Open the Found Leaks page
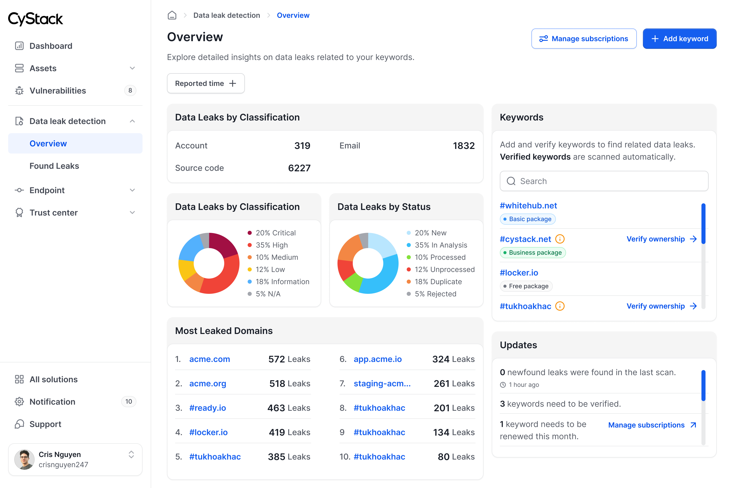733x488 pixels. tap(54, 166)
